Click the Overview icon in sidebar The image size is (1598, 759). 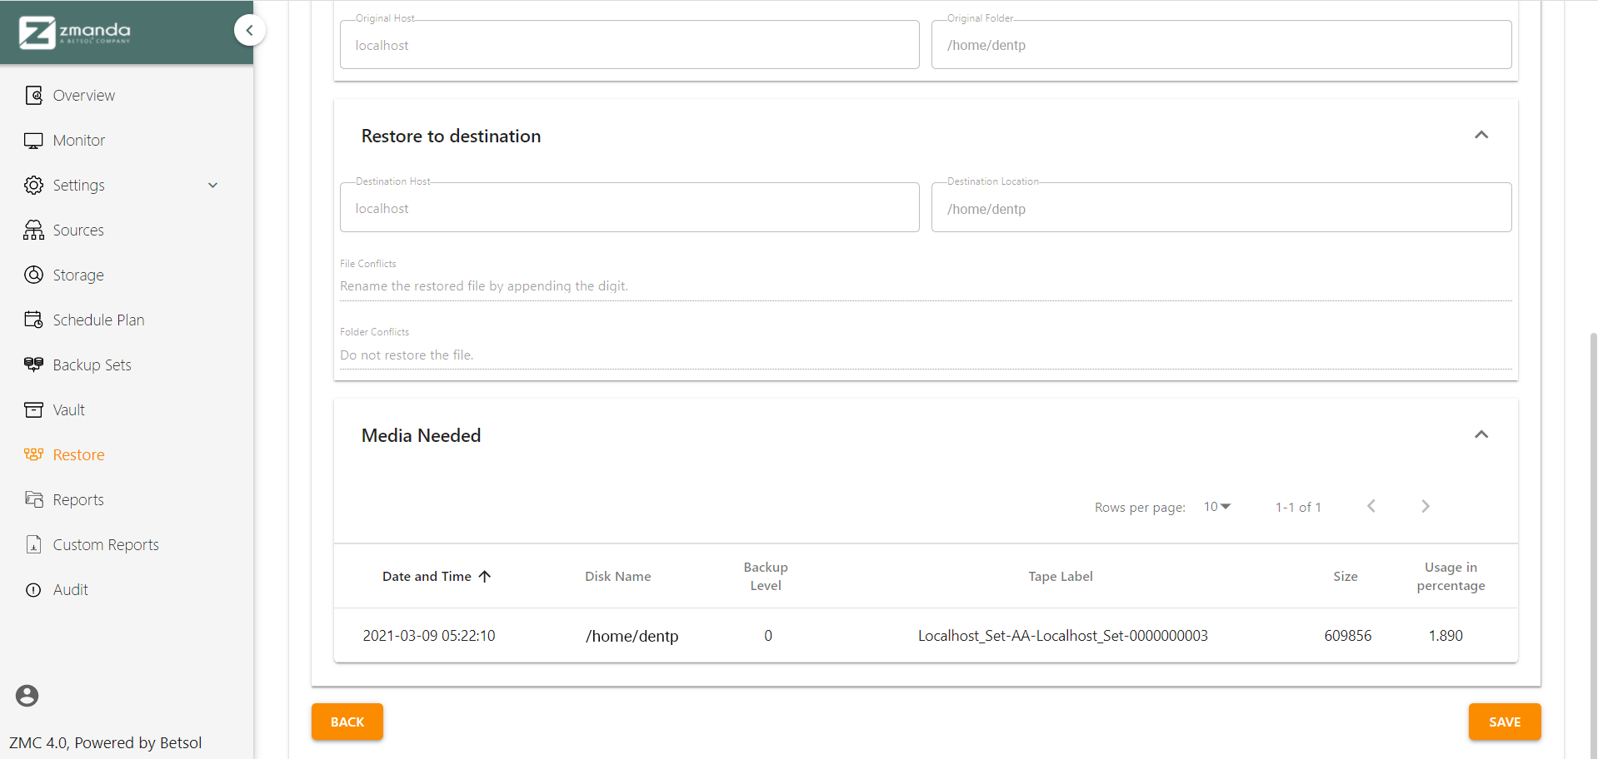(x=33, y=95)
